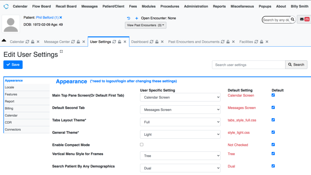
Task: Lock the Message Center tab
Action: (x=78, y=42)
